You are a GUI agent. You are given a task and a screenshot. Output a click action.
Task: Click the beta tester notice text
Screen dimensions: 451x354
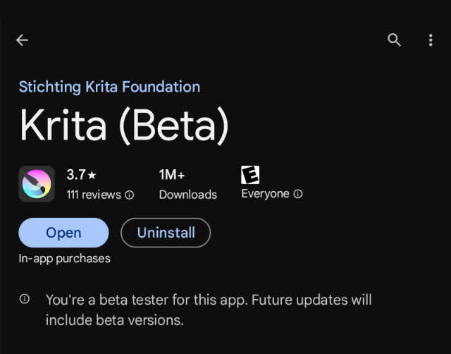click(209, 309)
